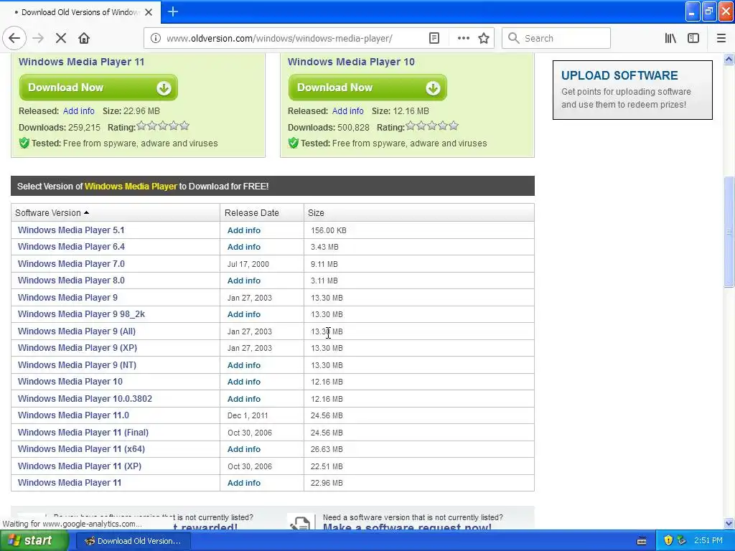The width and height of the screenshot is (735, 551).
Task: Toggle reader view icon in address bar
Action: click(434, 39)
